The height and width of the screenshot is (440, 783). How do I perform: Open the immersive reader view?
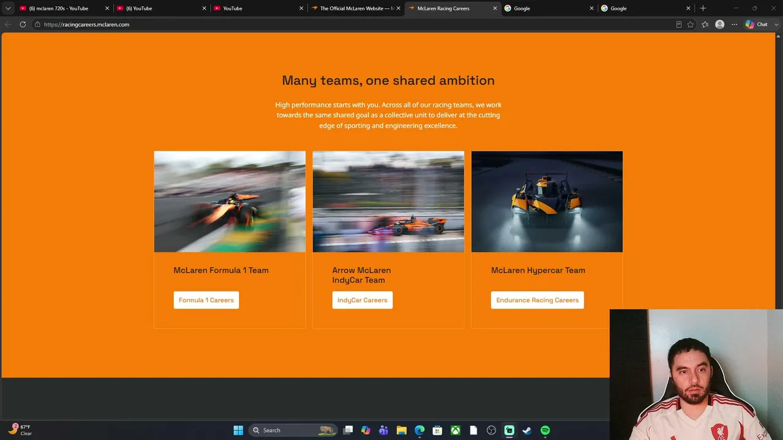679,24
